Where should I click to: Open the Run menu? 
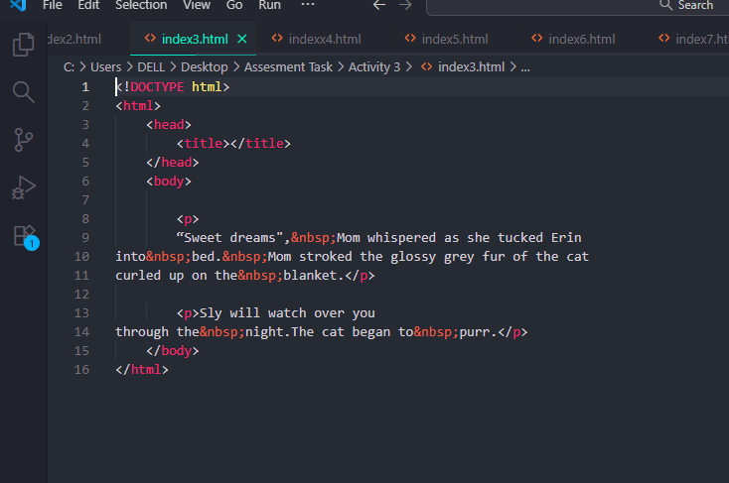pos(269,5)
